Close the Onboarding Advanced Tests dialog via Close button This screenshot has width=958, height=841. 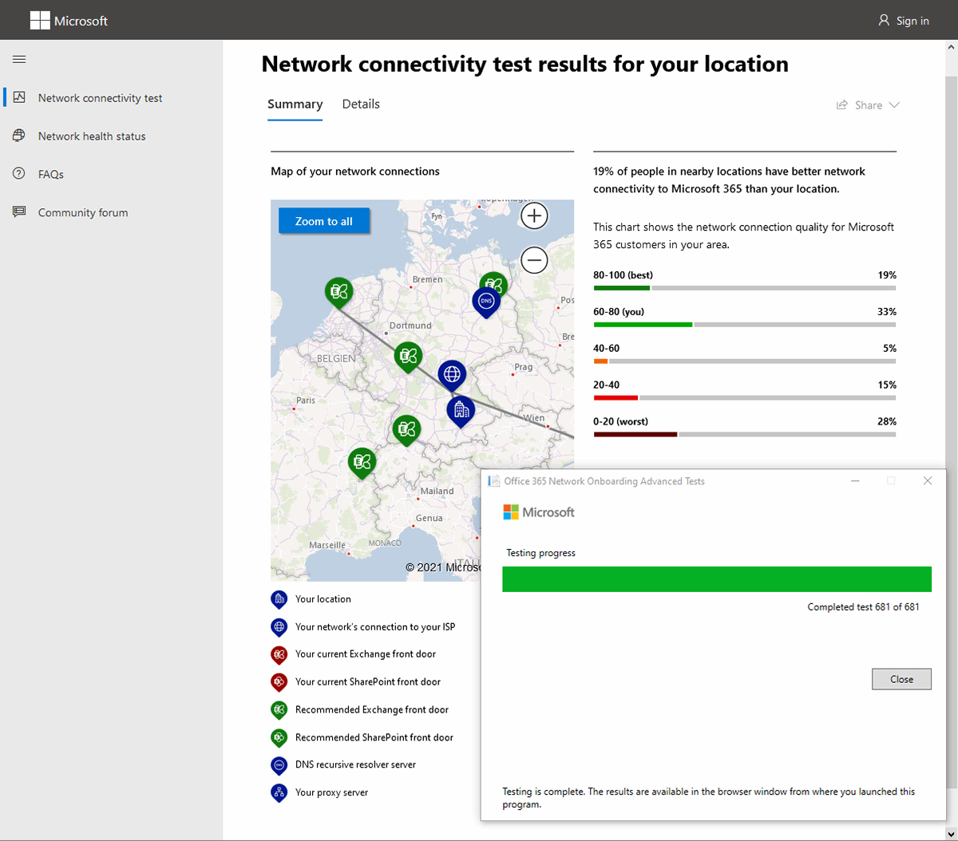(901, 678)
